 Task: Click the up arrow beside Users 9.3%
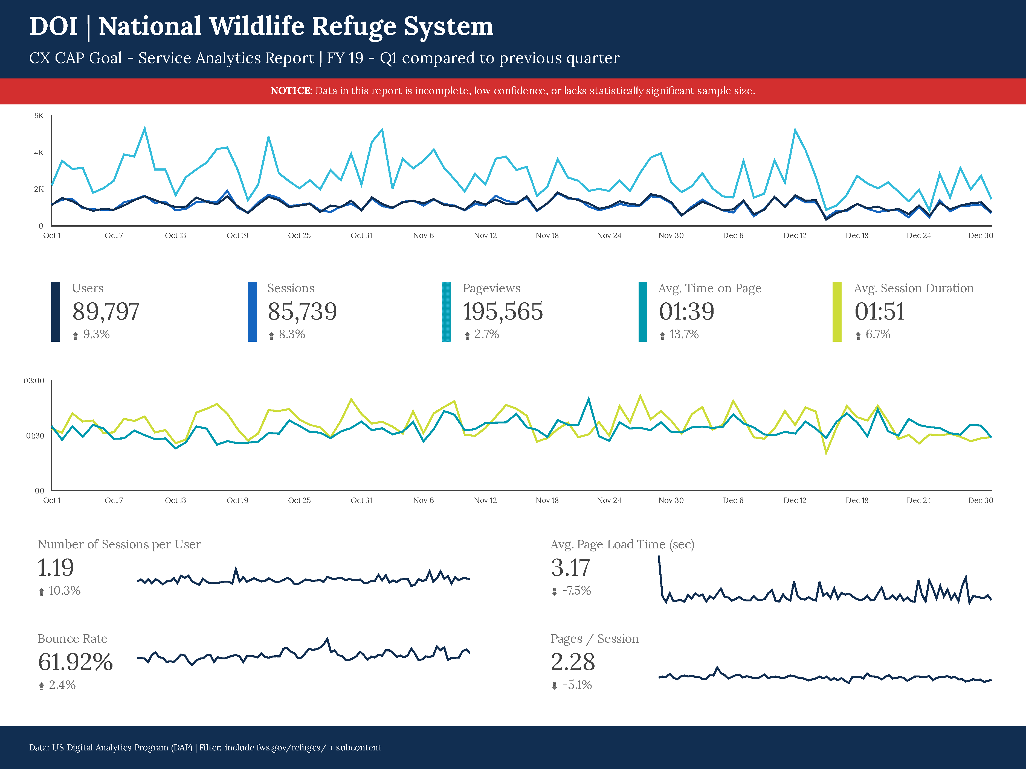click(x=76, y=336)
